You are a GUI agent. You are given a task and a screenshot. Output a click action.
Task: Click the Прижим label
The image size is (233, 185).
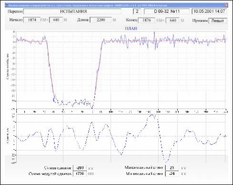[200, 21]
